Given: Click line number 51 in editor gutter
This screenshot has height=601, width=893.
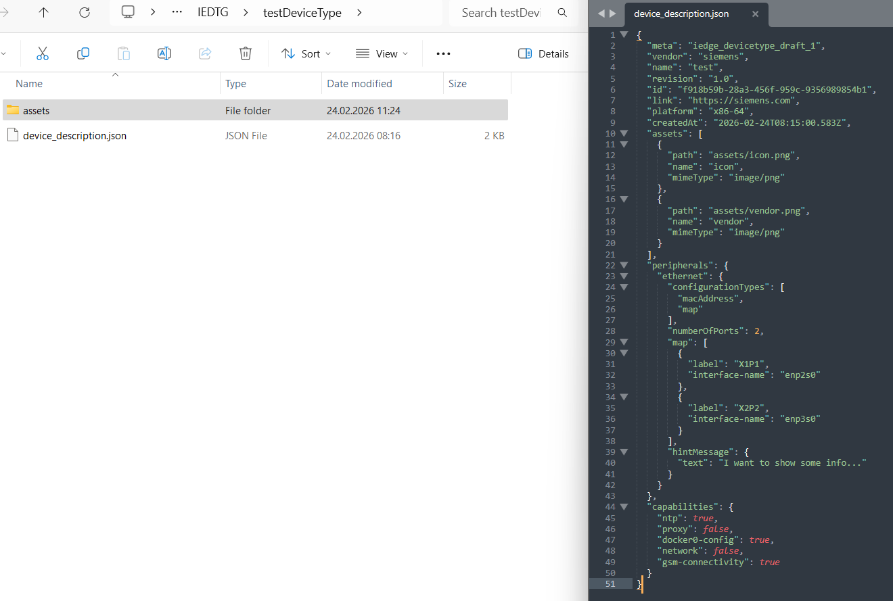Looking at the screenshot, I should (x=610, y=583).
